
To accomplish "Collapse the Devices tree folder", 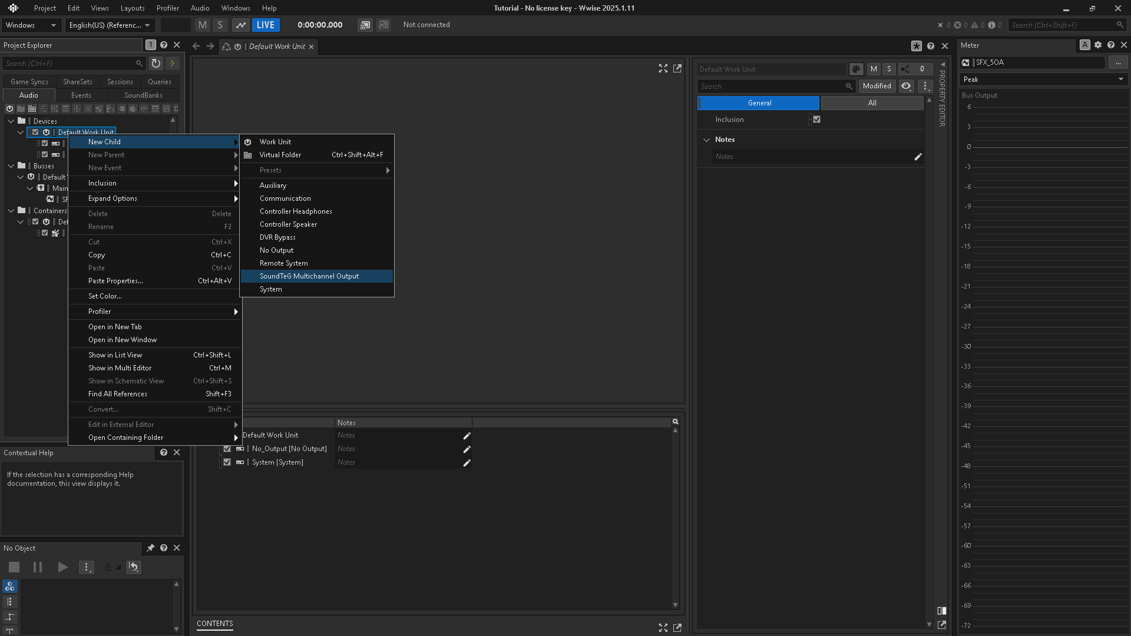I will point(11,121).
